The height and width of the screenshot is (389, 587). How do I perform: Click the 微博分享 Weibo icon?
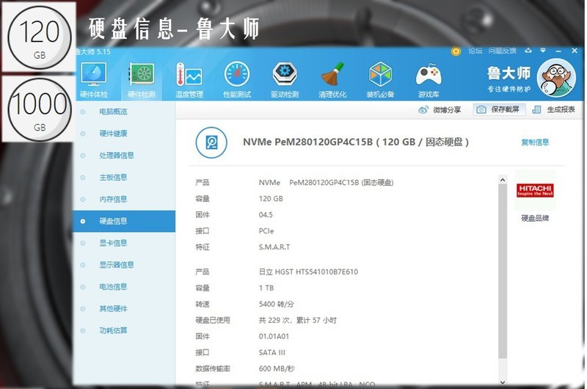click(x=423, y=109)
